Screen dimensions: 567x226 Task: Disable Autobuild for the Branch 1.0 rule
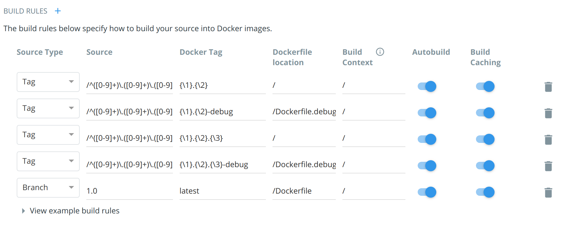tap(427, 192)
